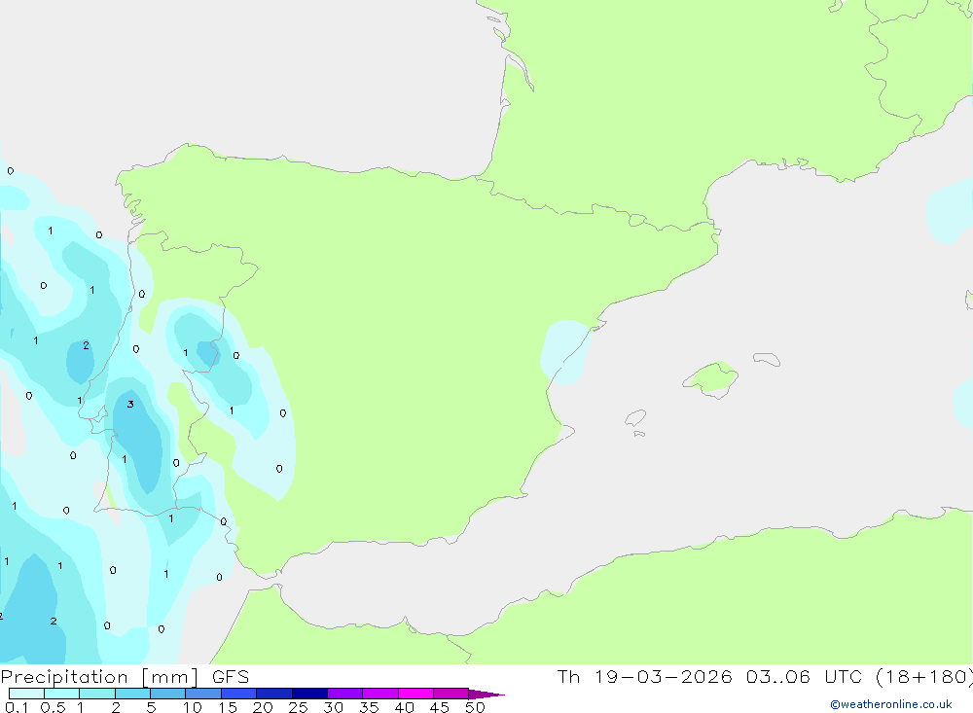Select the 40–45 mm legend swatch
The image size is (973, 713).
(x=415, y=694)
